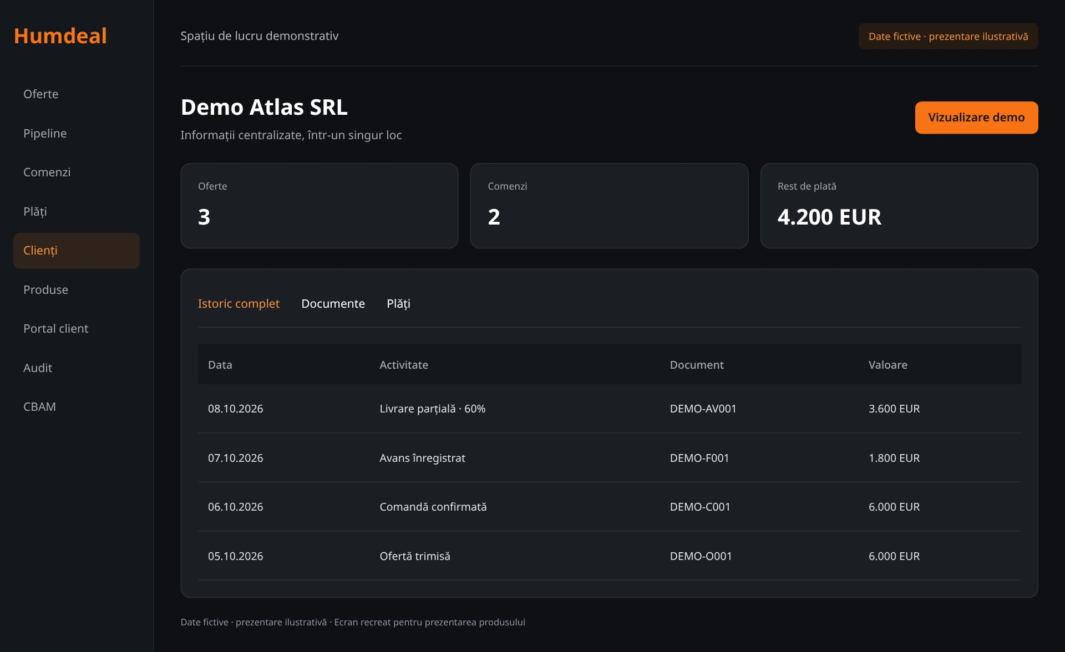Click the Humdeal logo
Screen dimensions: 1065x652
tap(60, 36)
